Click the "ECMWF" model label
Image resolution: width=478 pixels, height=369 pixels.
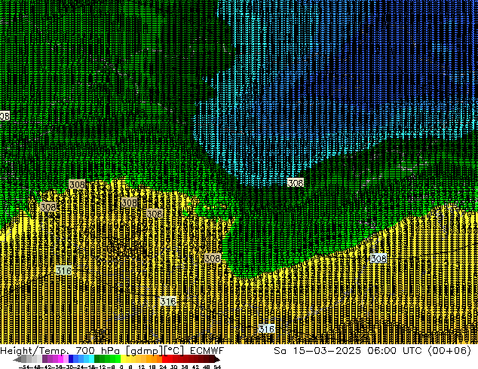pos(207,350)
